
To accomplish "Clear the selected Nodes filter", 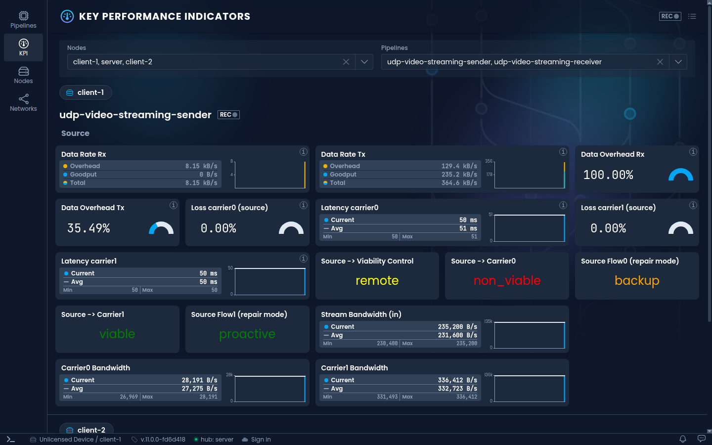I will coord(346,62).
